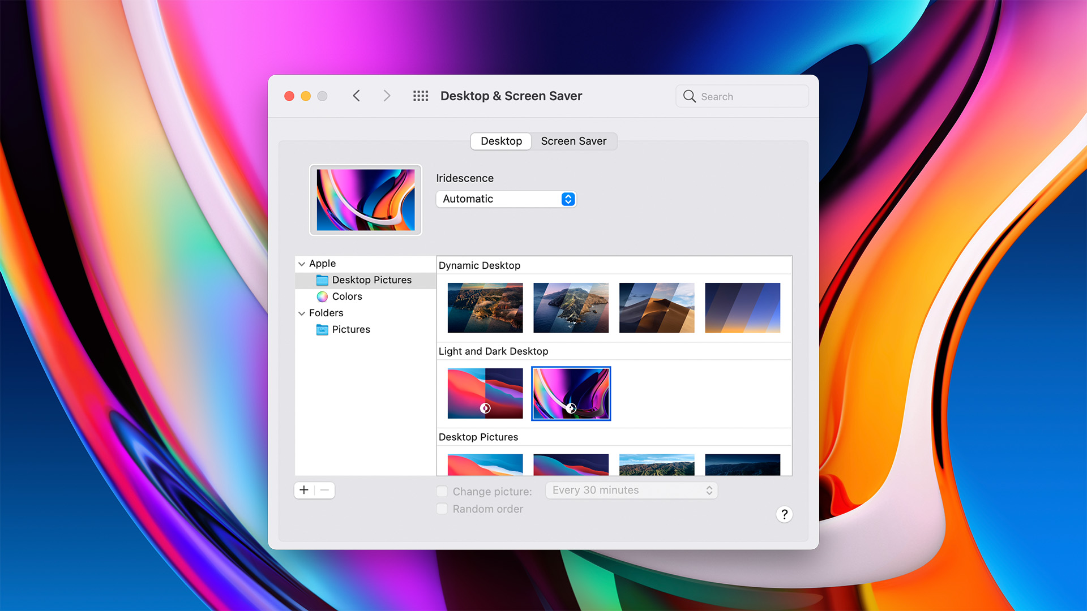Click the Iridescence wallpaper name label
Image resolution: width=1087 pixels, height=611 pixels.
[x=465, y=178]
